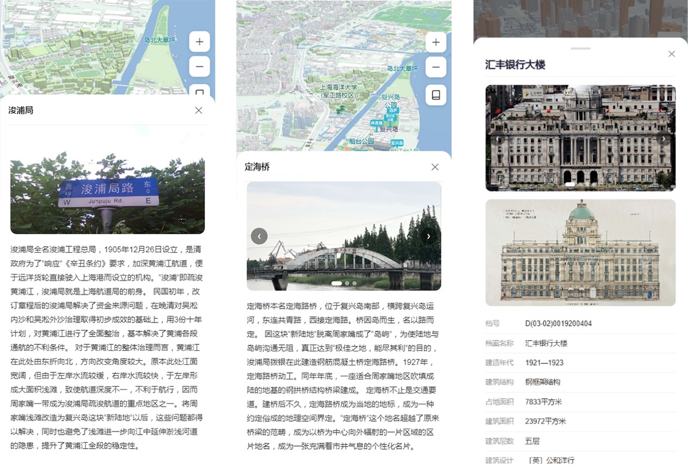Select the 建筑面积 field label
688x465 pixels.
click(x=500, y=421)
